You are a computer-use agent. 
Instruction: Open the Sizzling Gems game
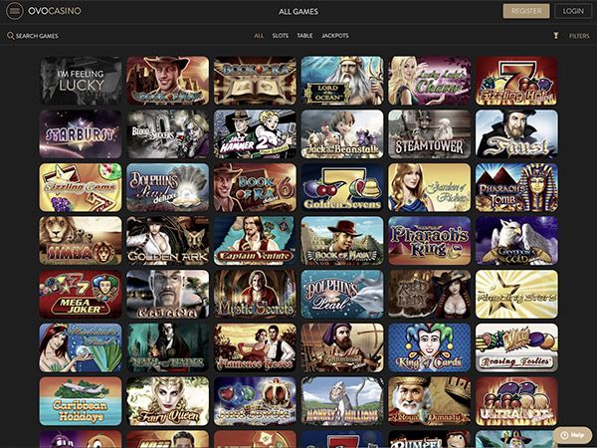(81, 187)
